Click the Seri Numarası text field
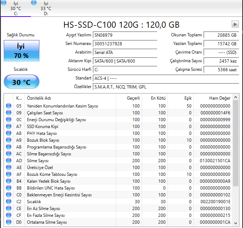 click(125, 44)
